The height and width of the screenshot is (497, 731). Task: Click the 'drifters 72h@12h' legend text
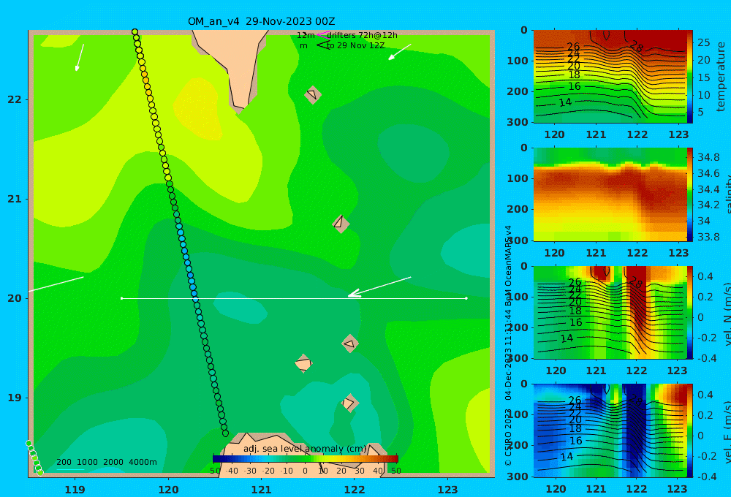click(x=362, y=35)
